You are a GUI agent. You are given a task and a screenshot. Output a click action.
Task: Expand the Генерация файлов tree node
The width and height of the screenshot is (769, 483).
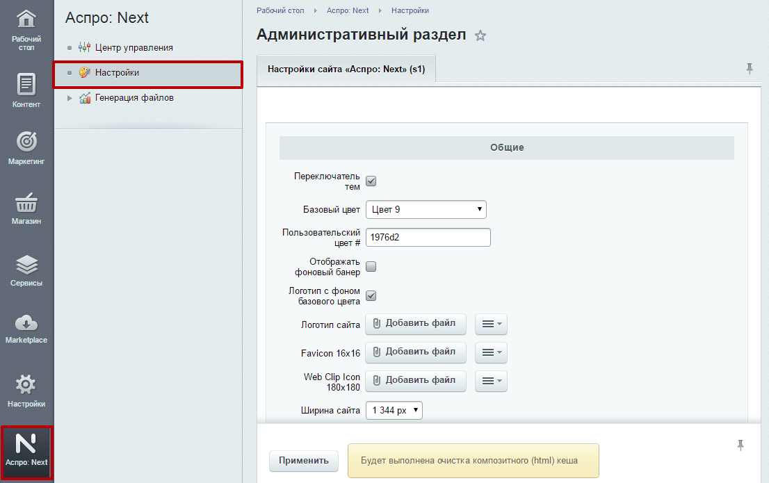(x=70, y=98)
